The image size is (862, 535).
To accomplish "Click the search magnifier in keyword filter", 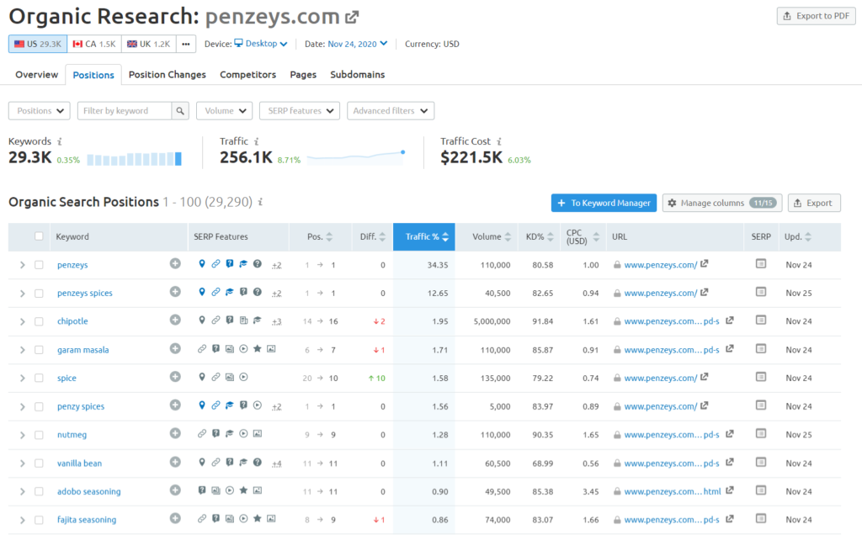I will tap(180, 111).
